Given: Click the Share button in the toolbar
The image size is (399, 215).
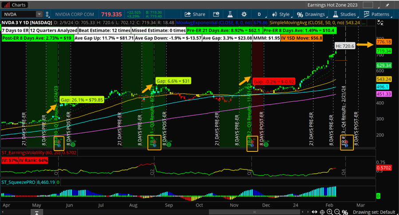Looking at the screenshot, I should [195, 14].
